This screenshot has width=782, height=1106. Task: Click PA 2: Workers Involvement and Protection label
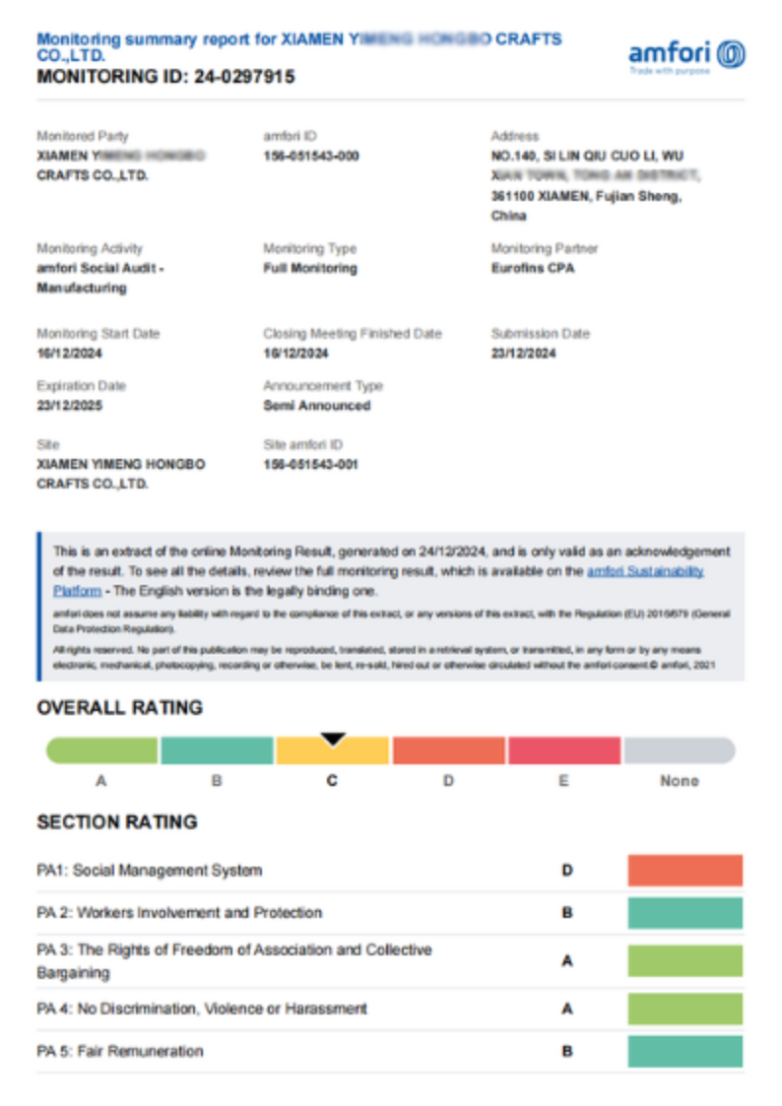[x=179, y=913]
